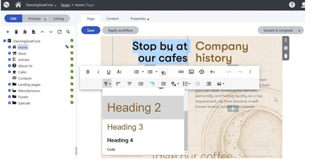Click the format list scrollbar
Image resolution: width=312 pixels, height=164 pixels.
click(186, 130)
